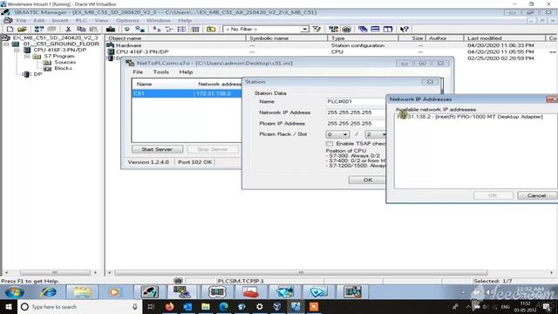Screen dimensions: 558x314
Task: Open Windows Explorer on guest taskbar
Action: tap(82, 293)
